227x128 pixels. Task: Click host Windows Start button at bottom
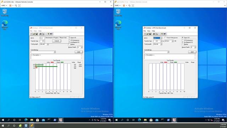tap(3, 126)
